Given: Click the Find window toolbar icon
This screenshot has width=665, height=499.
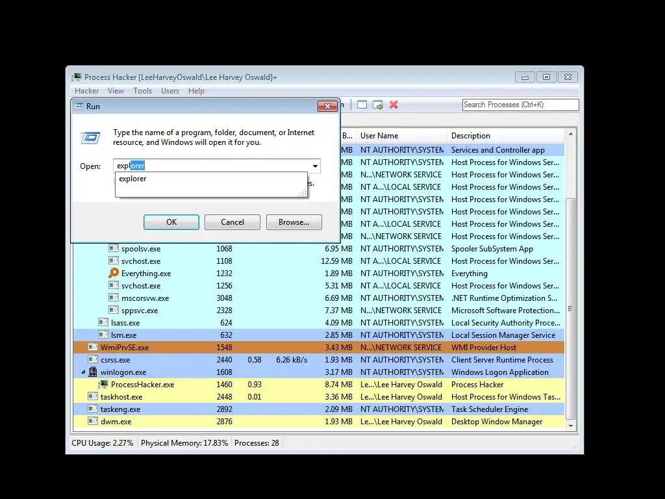Looking at the screenshot, I should coord(362,105).
